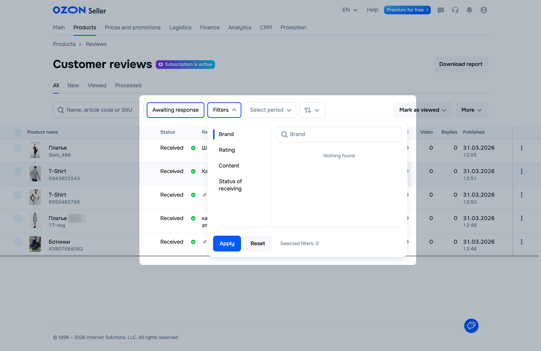Open the chat messages icon in header
The width and height of the screenshot is (541, 351).
click(441, 10)
